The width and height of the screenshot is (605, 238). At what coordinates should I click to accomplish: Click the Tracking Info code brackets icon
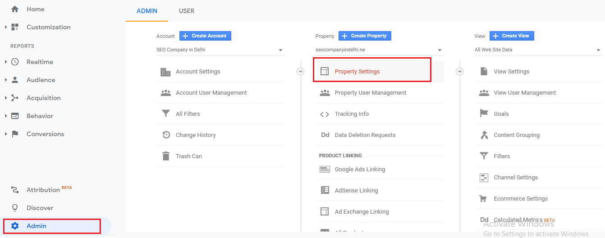point(325,114)
